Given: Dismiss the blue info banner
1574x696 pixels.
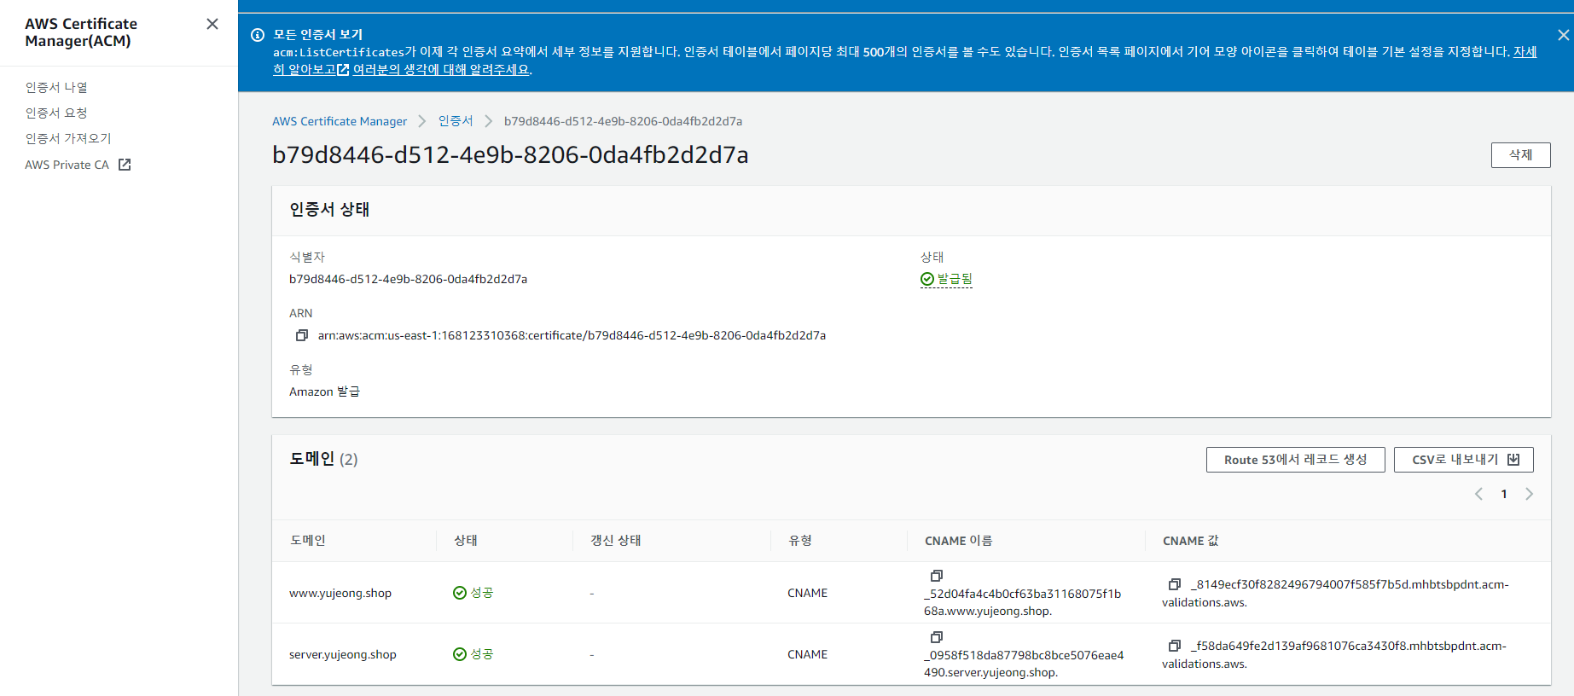Looking at the screenshot, I should [x=1563, y=35].
